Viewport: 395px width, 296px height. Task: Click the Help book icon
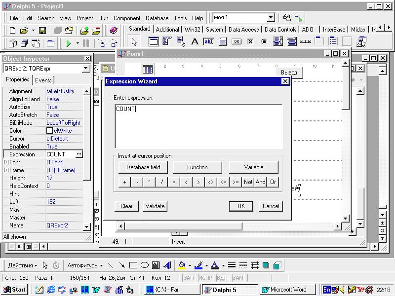tap(114, 31)
